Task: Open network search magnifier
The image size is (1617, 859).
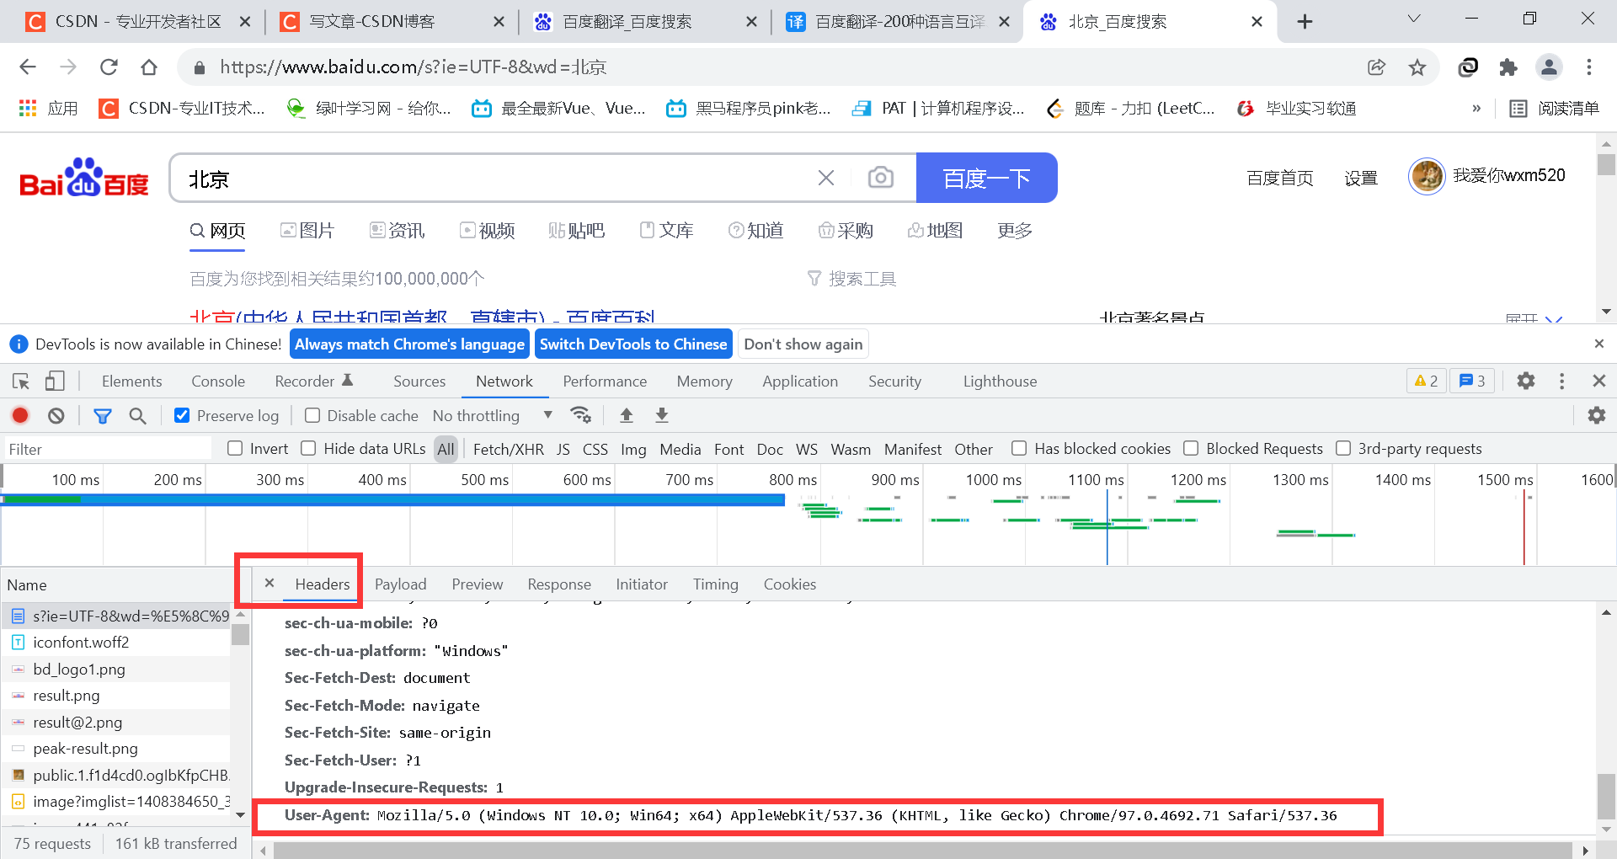Action: (x=137, y=415)
